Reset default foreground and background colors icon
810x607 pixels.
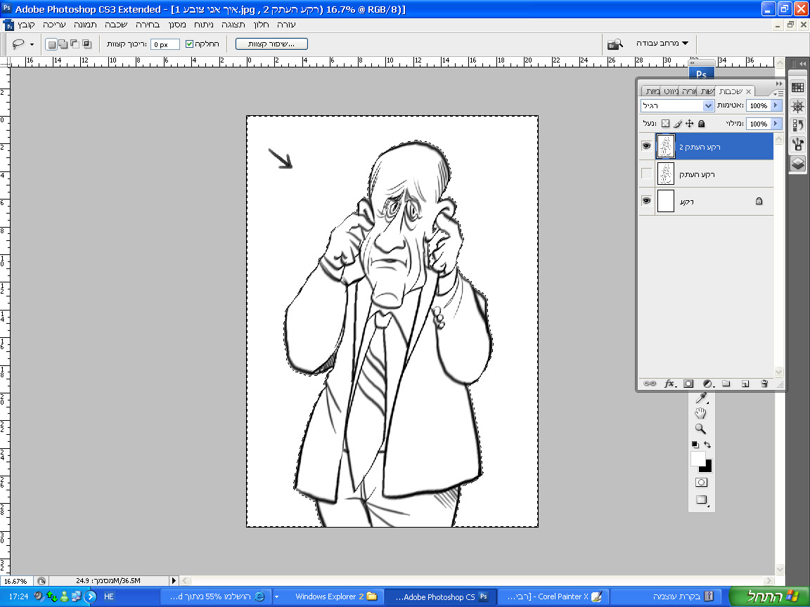695,445
